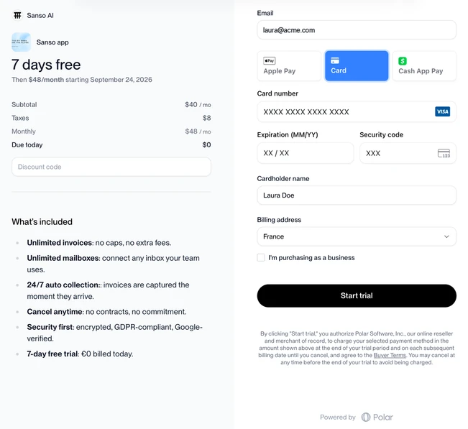Click the 'Due today' label

point(27,144)
